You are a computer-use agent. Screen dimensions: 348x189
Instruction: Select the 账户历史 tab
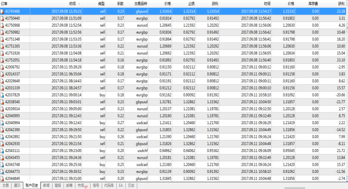pyautogui.click(x=32, y=186)
